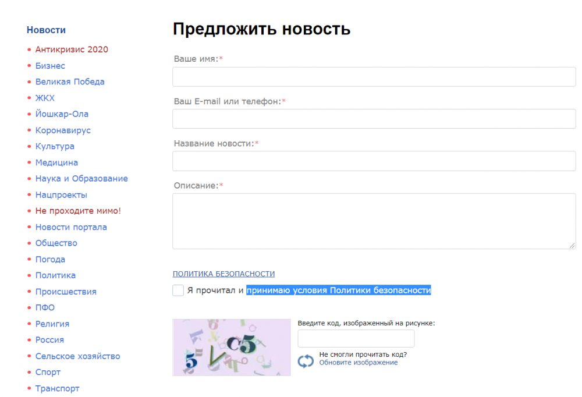Image resolution: width=582 pixels, height=397 pixels.
Task: Focus the Ваше имя input field
Action: 374,77
